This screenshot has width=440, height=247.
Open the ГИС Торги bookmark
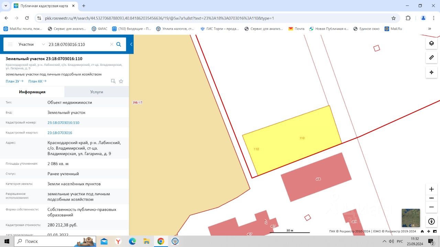220,29
